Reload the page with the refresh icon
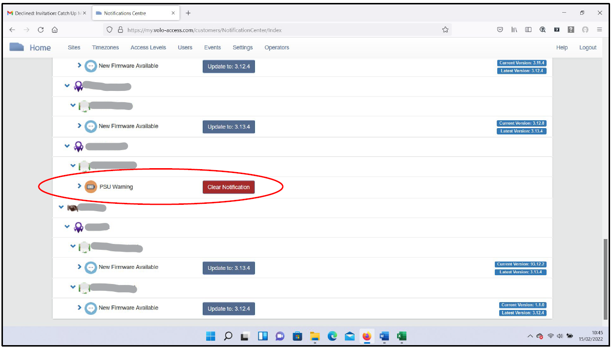Viewport: 613px width, 350px height. (41, 30)
